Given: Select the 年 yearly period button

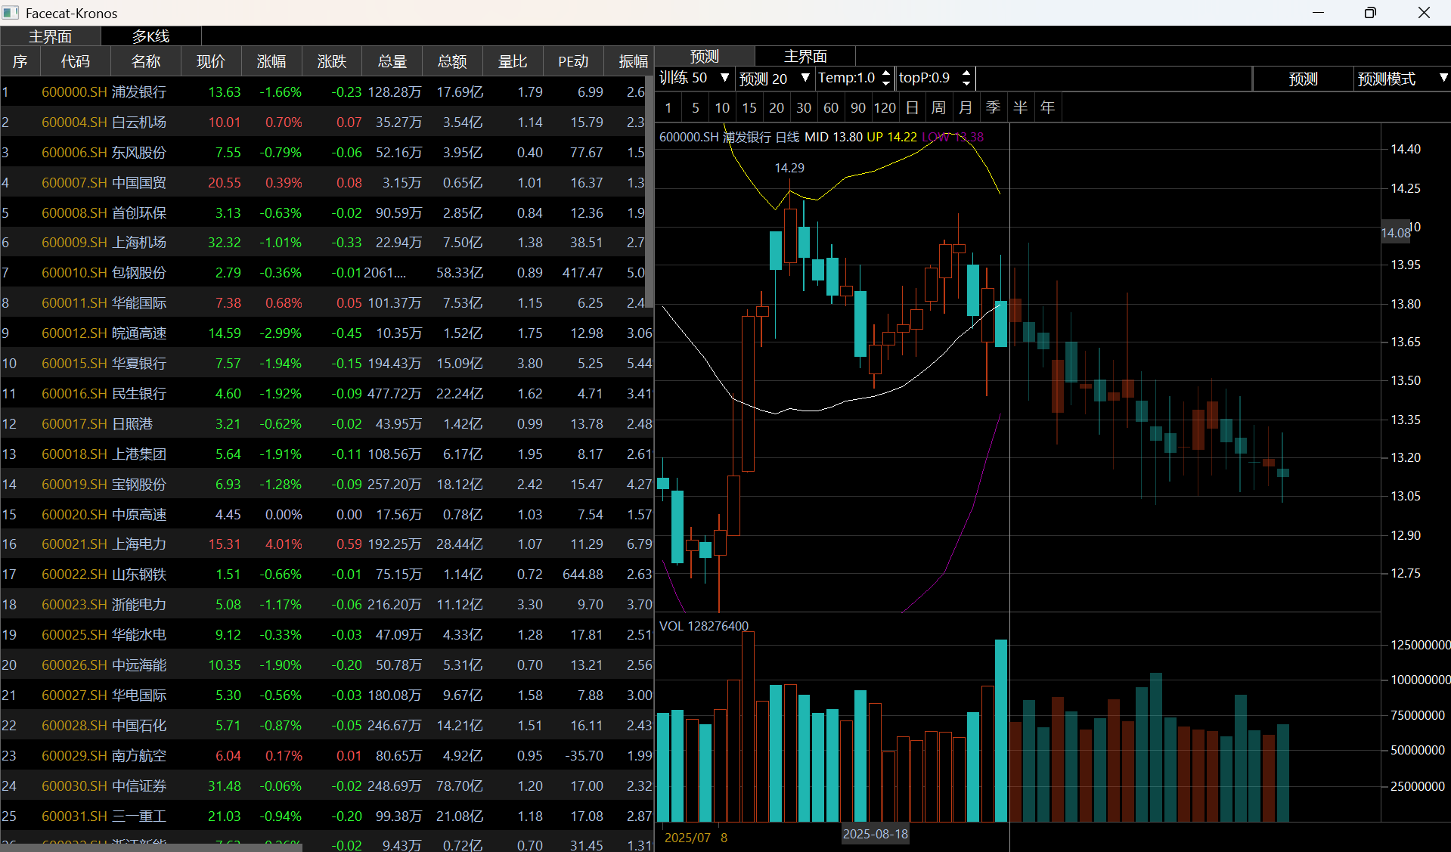Looking at the screenshot, I should point(1047,107).
